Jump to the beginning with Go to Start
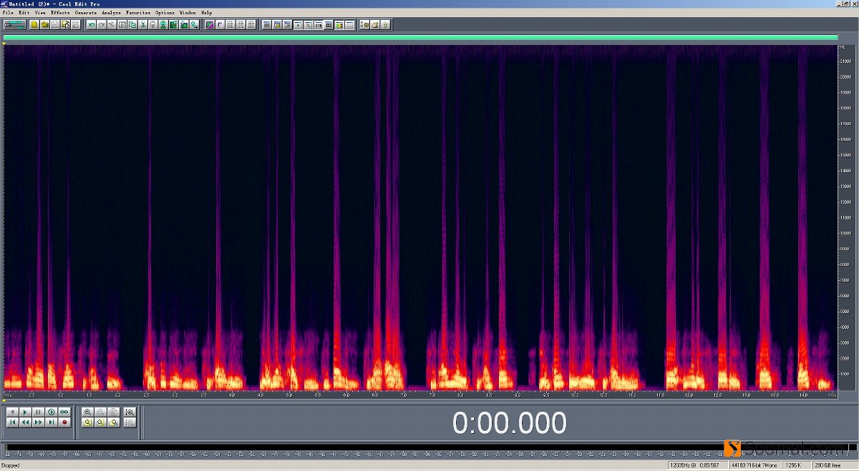Screen dimensions: 859x471 tap(12, 422)
